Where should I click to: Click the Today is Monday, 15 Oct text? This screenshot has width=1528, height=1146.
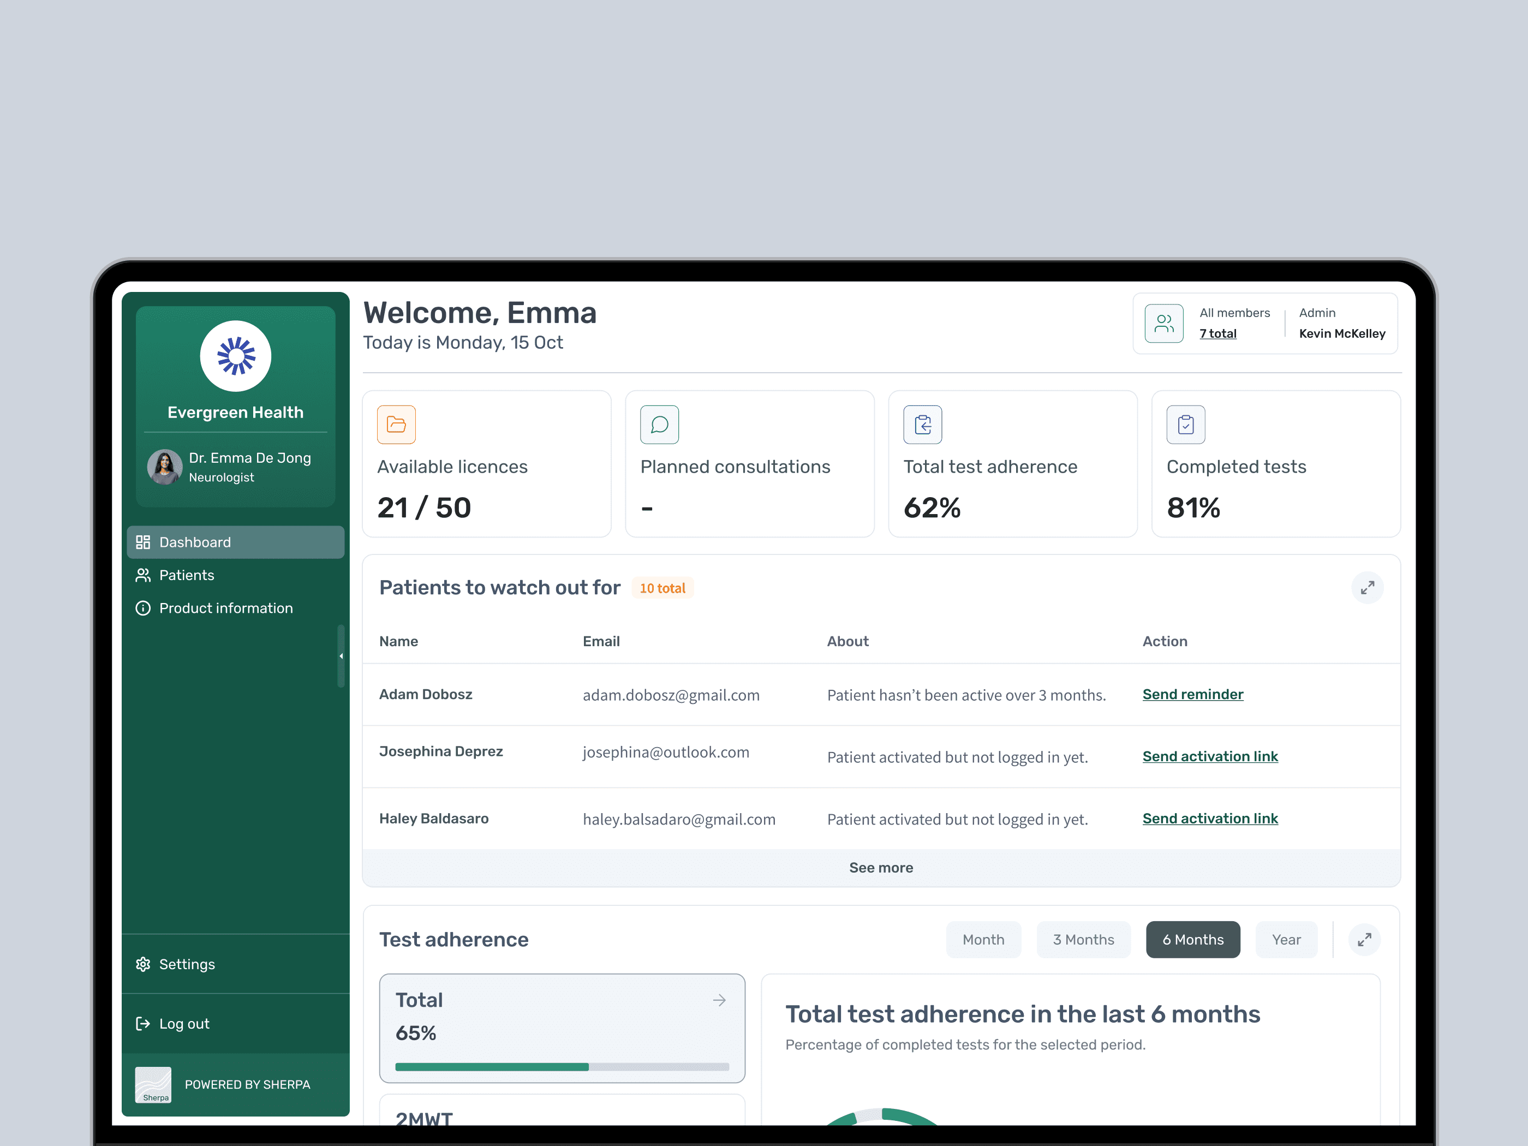click(463, 343)
